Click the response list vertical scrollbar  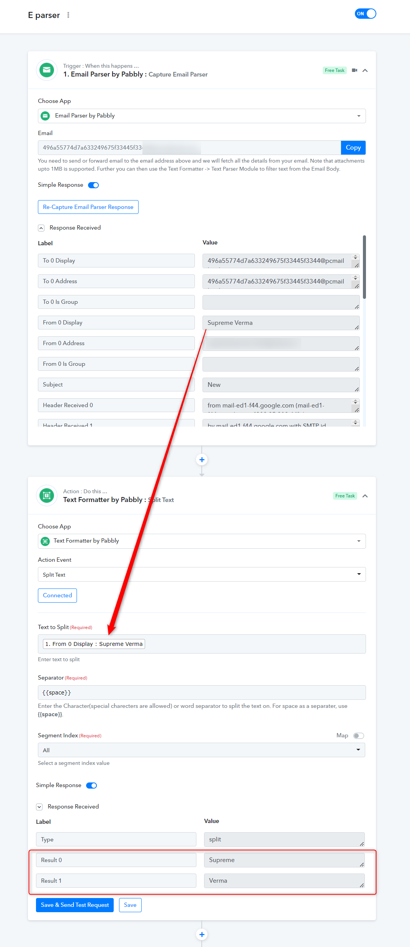pos(364,267)
